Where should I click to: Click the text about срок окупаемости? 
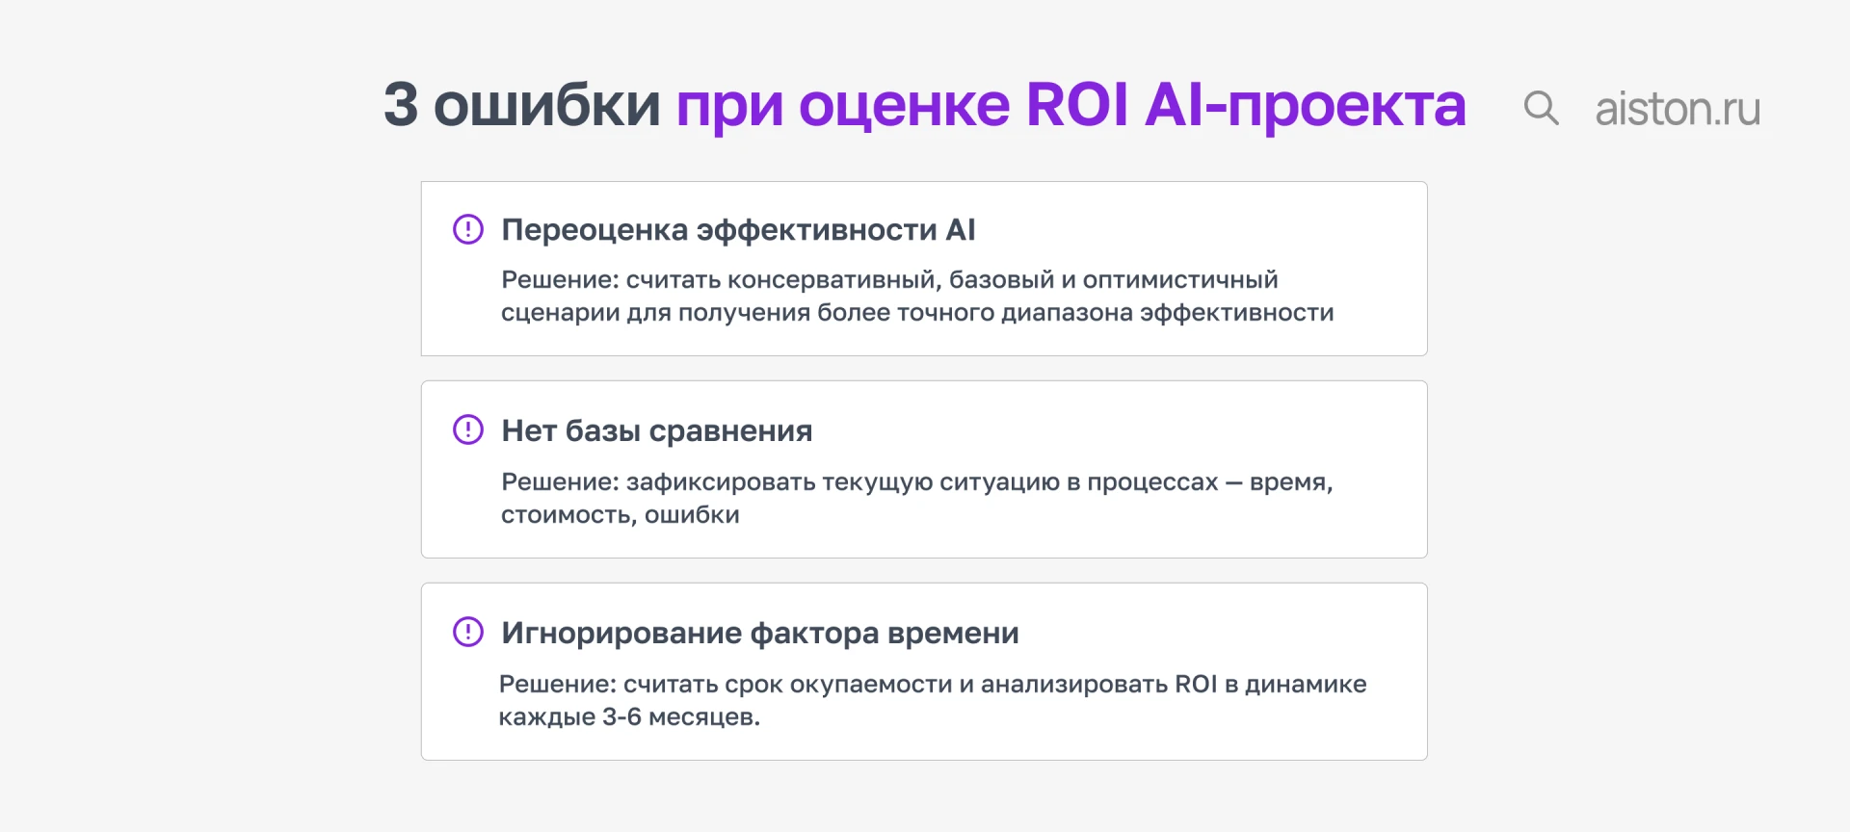[x=933, y=700]
